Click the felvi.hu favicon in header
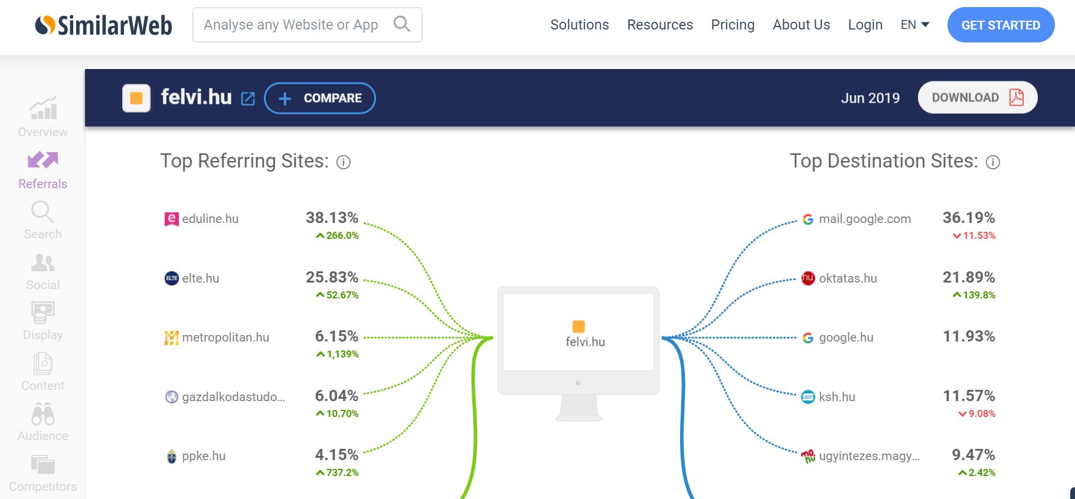 (x=136, y=98)
